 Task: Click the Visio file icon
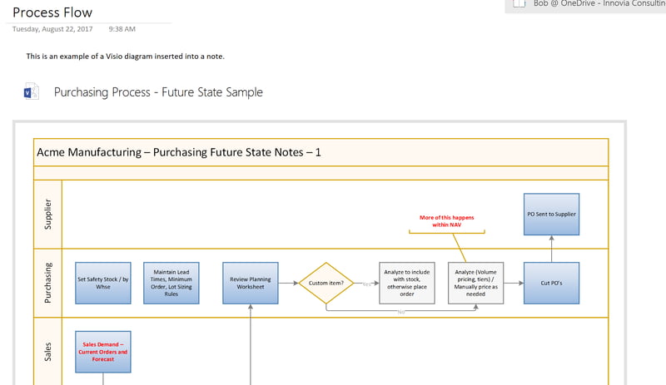click(x=32, y=91)
